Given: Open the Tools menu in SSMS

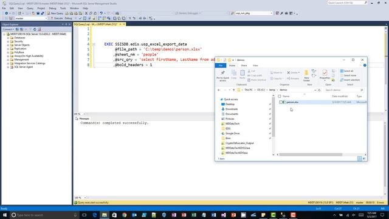Looking at the screenshot, I should (x=63, y=8).
